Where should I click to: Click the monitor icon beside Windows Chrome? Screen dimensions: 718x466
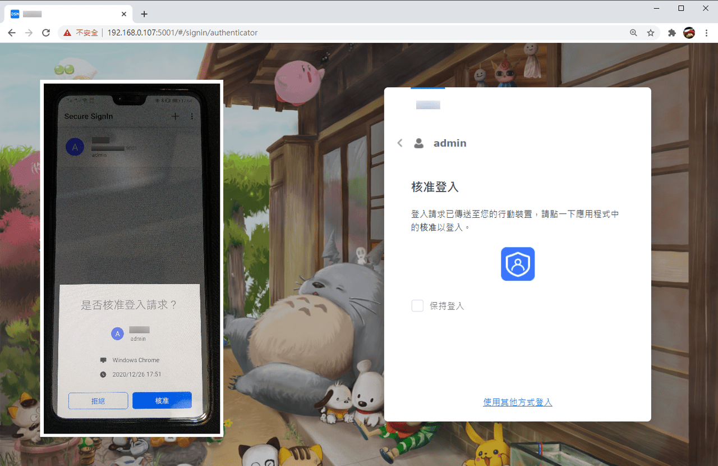tap(103, 360)
